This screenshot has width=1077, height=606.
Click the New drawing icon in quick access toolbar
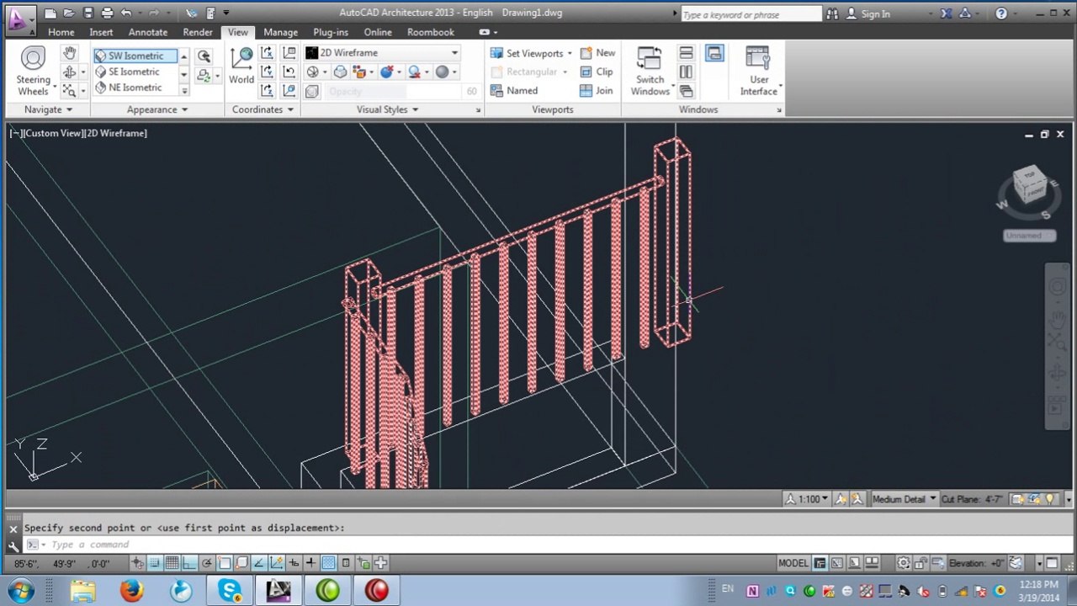(50, 13)
